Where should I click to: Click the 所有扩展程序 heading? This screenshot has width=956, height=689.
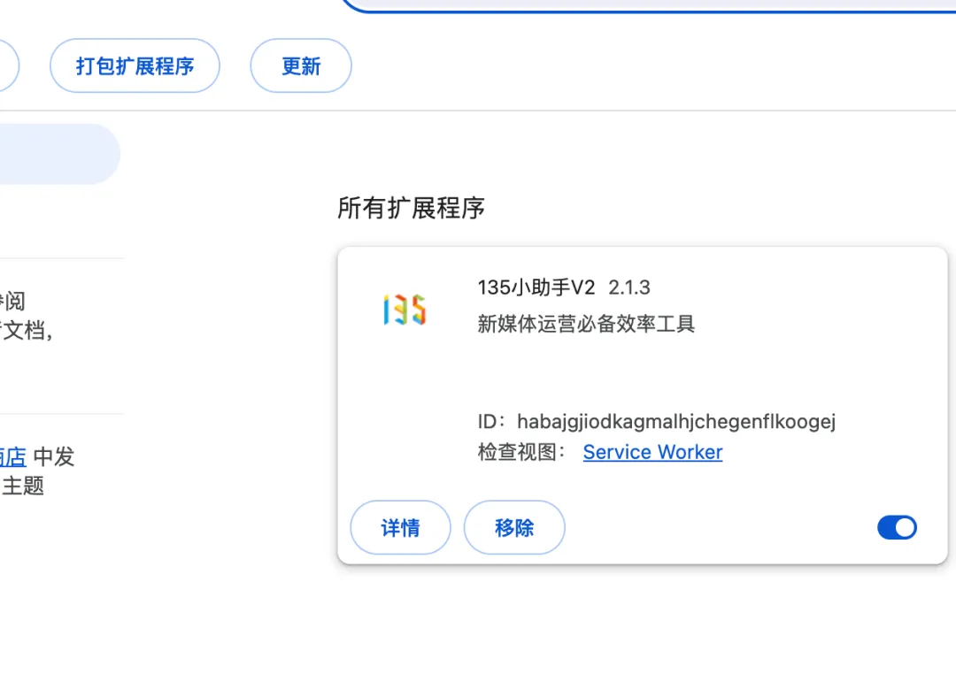[411, 208]
